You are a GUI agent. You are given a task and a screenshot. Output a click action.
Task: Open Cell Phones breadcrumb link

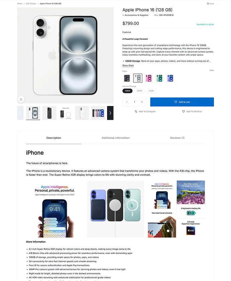(31, 3)
